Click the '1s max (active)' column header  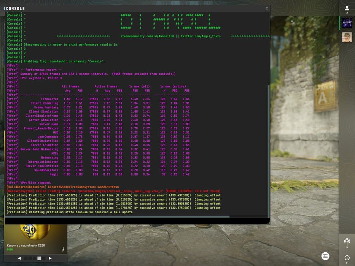pos(173,86)
